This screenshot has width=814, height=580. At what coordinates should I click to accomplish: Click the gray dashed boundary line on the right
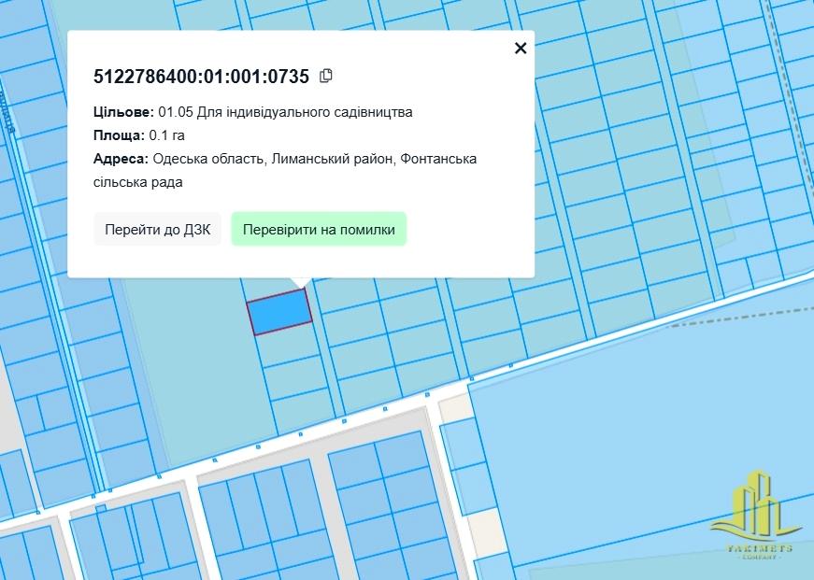[x=748, y=318]
